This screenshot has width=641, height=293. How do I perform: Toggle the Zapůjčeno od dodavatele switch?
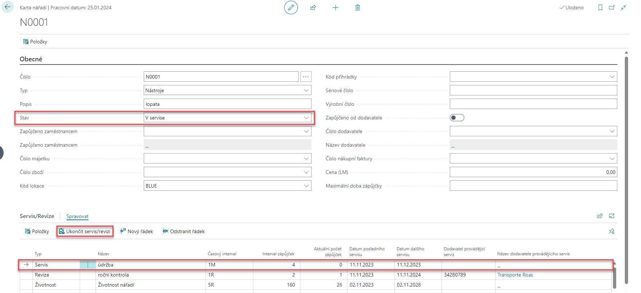457,118
